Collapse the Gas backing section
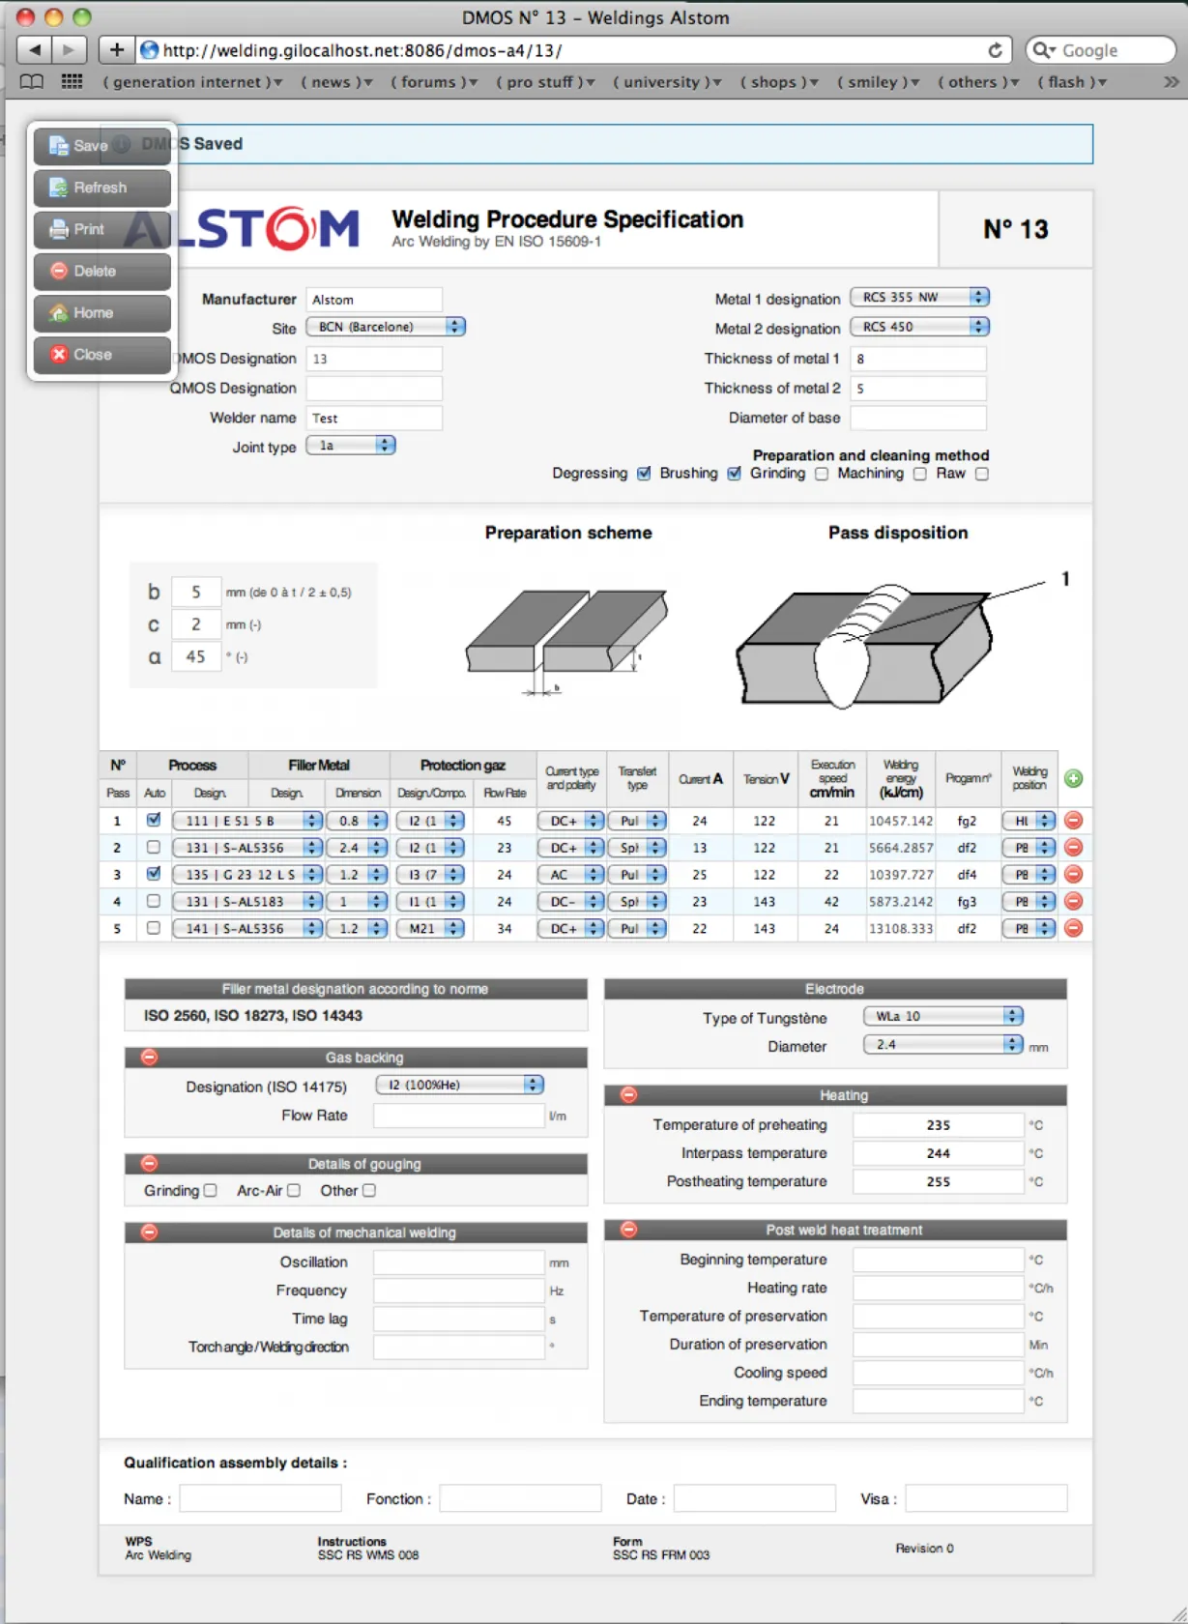Screen dimensions: 1188x1624 (x=149, y=1057)
